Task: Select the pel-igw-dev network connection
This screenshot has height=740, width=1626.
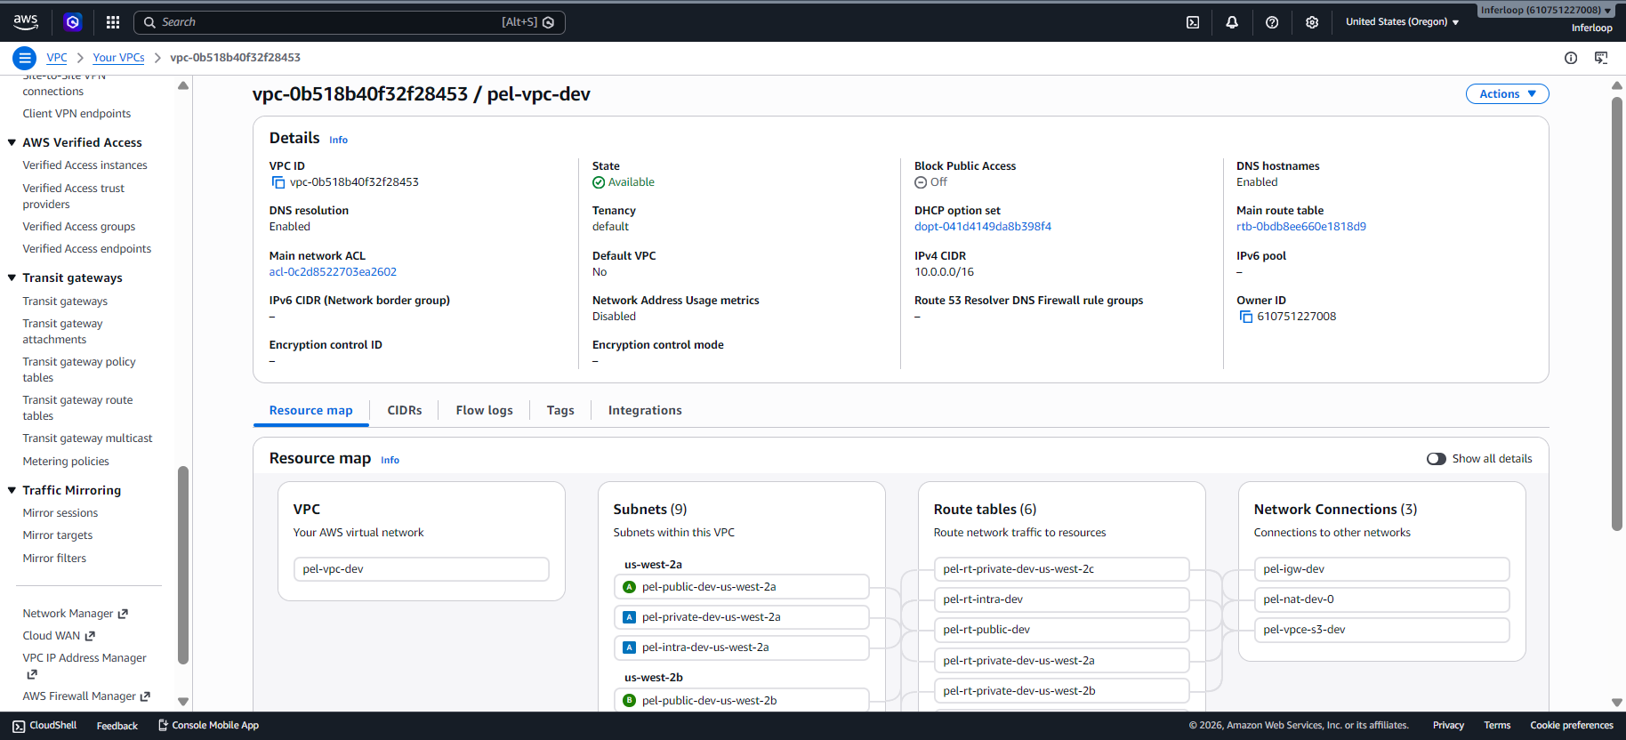Action: pyautogui.click(x=1382, y=569)
